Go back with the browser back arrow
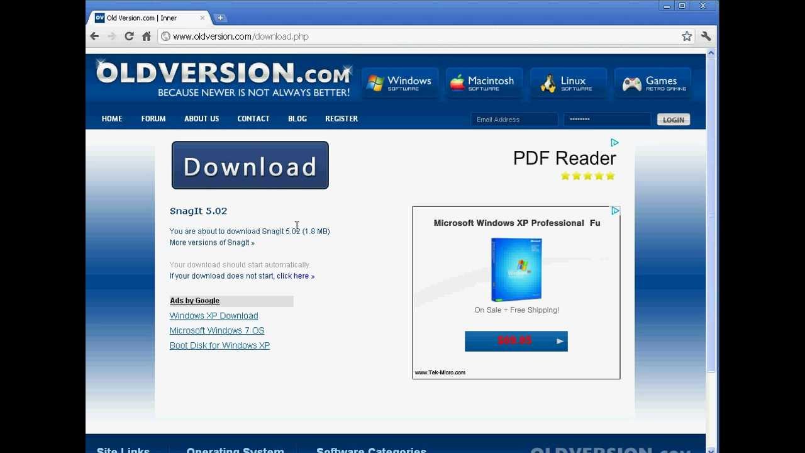The image size is (805, 453). coord(94,36)
